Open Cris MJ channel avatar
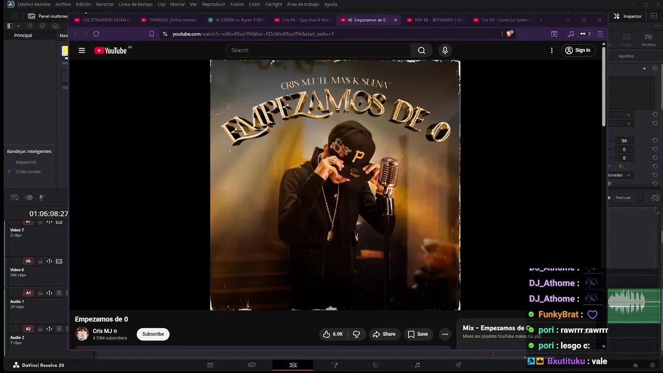The width and height of the screenshot is (663, 373). tap(82, 334)
